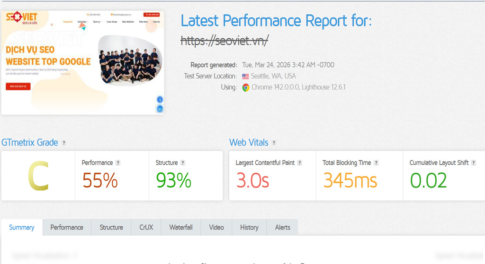
Task: Go to the CrUX tab
Action: tap(146, 227)
